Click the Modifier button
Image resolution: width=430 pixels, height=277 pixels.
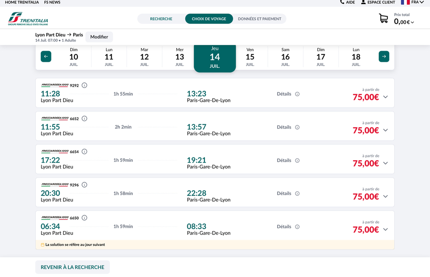[x=99, y=37]
